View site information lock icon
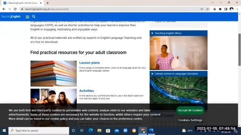Viewport: 241px width, 135px height. 22,9
